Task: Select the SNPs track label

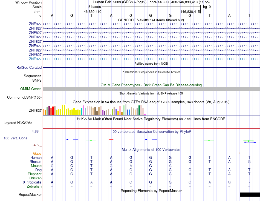Action: click(x=37, y=80)
